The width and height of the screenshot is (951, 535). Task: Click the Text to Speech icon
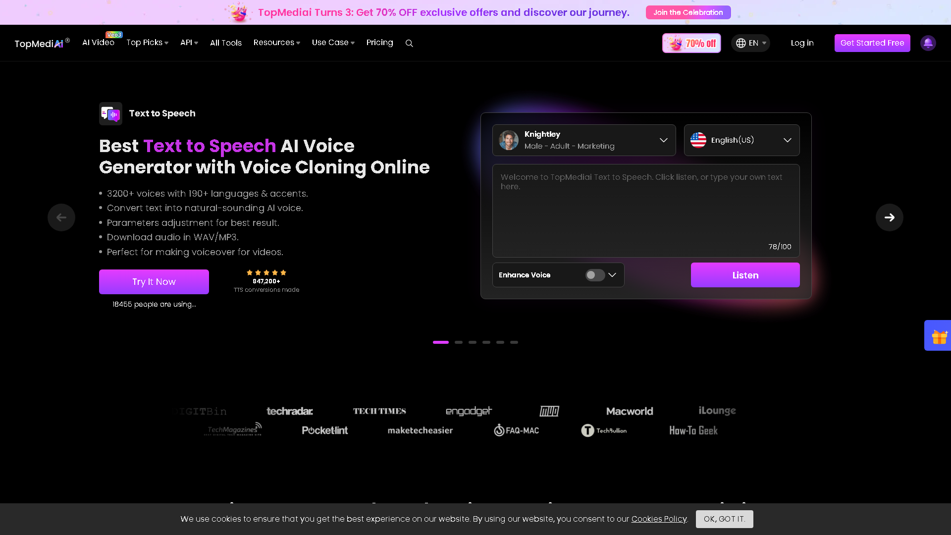(x=110, y=113)
